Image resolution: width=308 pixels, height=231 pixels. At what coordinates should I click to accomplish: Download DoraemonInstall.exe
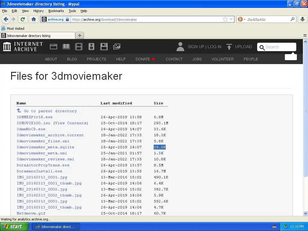pyautogui.click(x=39, y=171)
